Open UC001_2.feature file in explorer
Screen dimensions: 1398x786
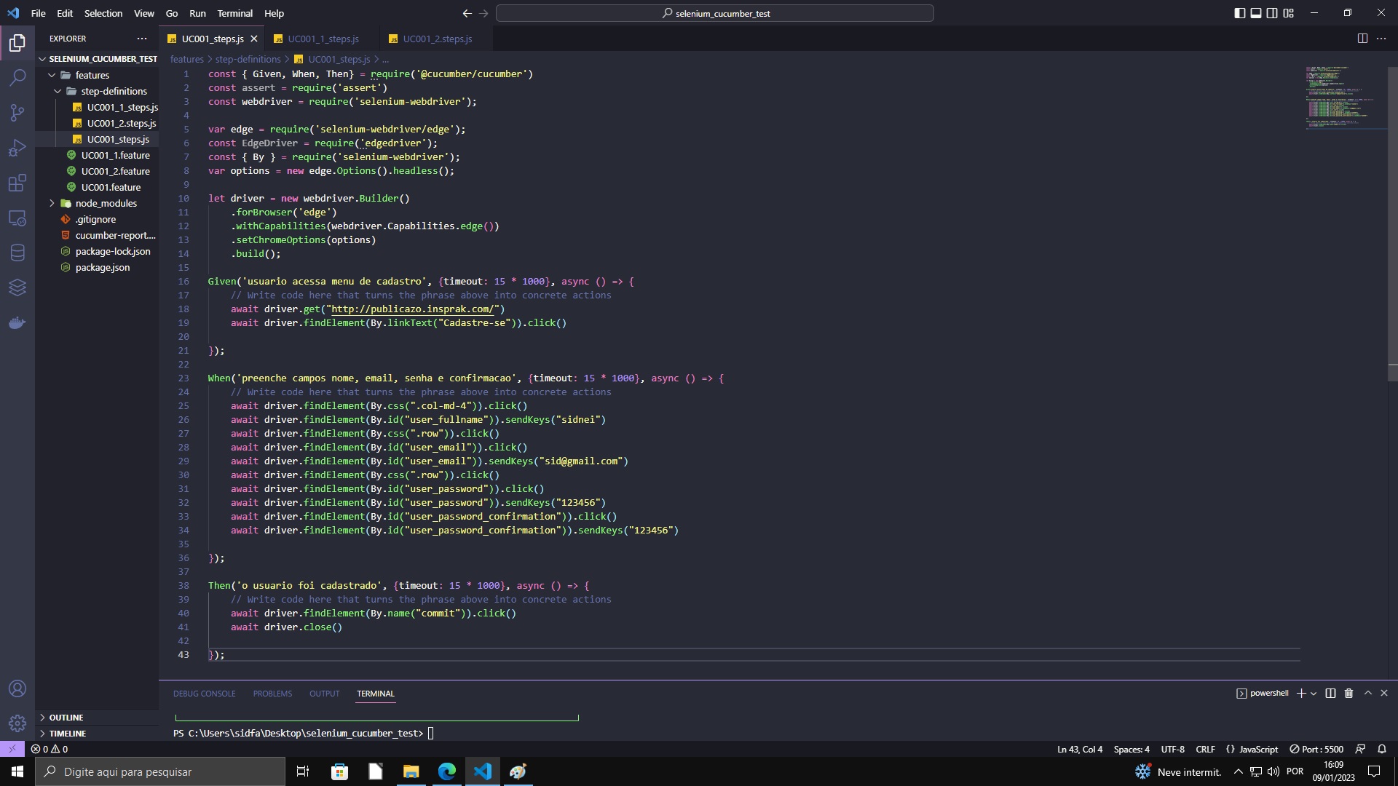coord(115,171)
